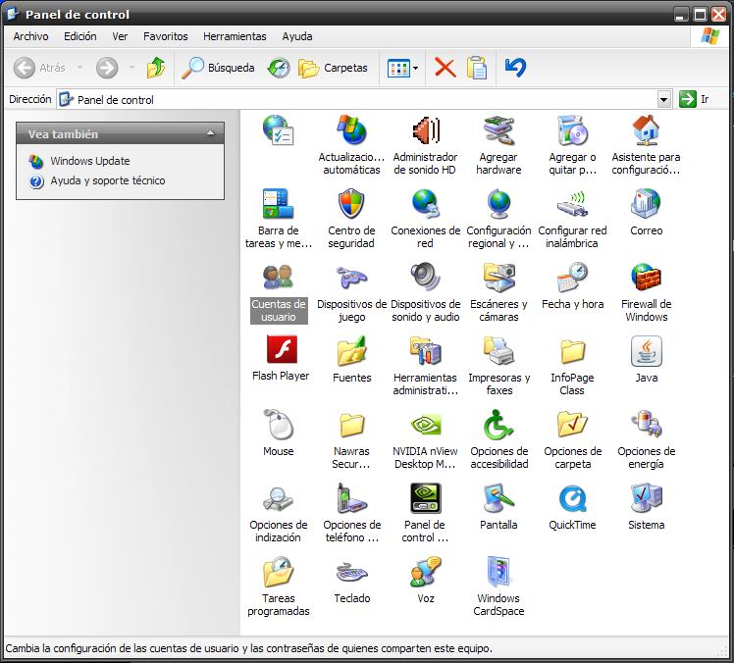The image size is (734, 663).
Task: Open Centro de seguridad shield icon
Action: click(351, 204)
